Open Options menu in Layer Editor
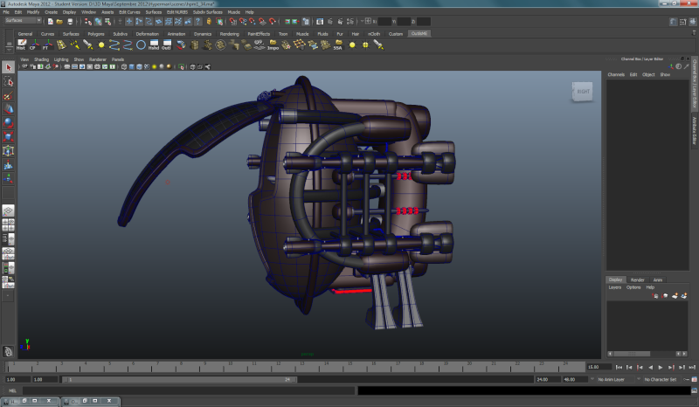Viewport: 699px width, 407px height. (633, 287)
